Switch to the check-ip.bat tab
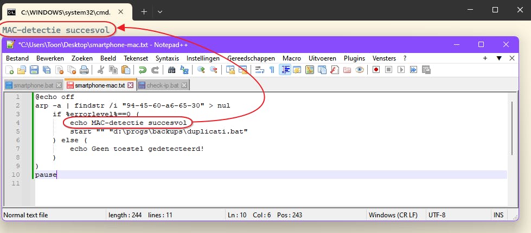 click(163, 85)
